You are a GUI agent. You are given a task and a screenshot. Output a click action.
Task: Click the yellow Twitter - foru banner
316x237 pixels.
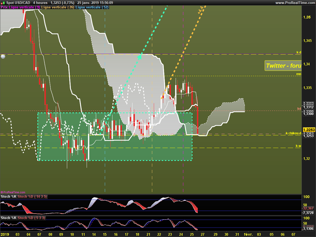[283, 66]
